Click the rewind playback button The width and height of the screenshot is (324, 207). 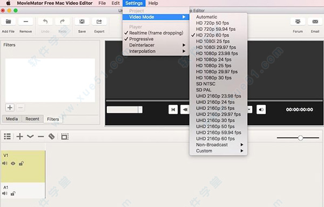pyautogui.click(x=185, y=110)
